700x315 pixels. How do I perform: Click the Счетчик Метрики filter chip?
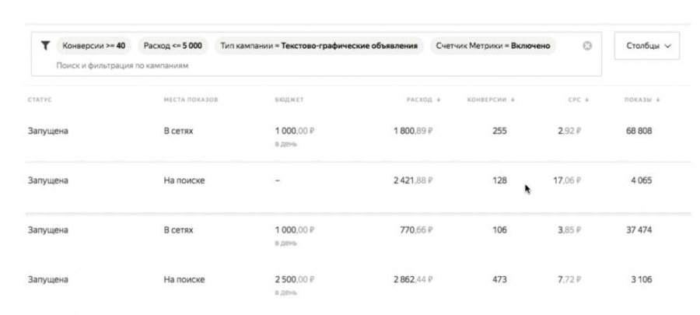494,46
